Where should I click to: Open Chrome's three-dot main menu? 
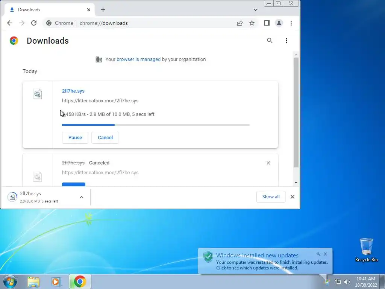pyautogui.click(x=291, y=23)
